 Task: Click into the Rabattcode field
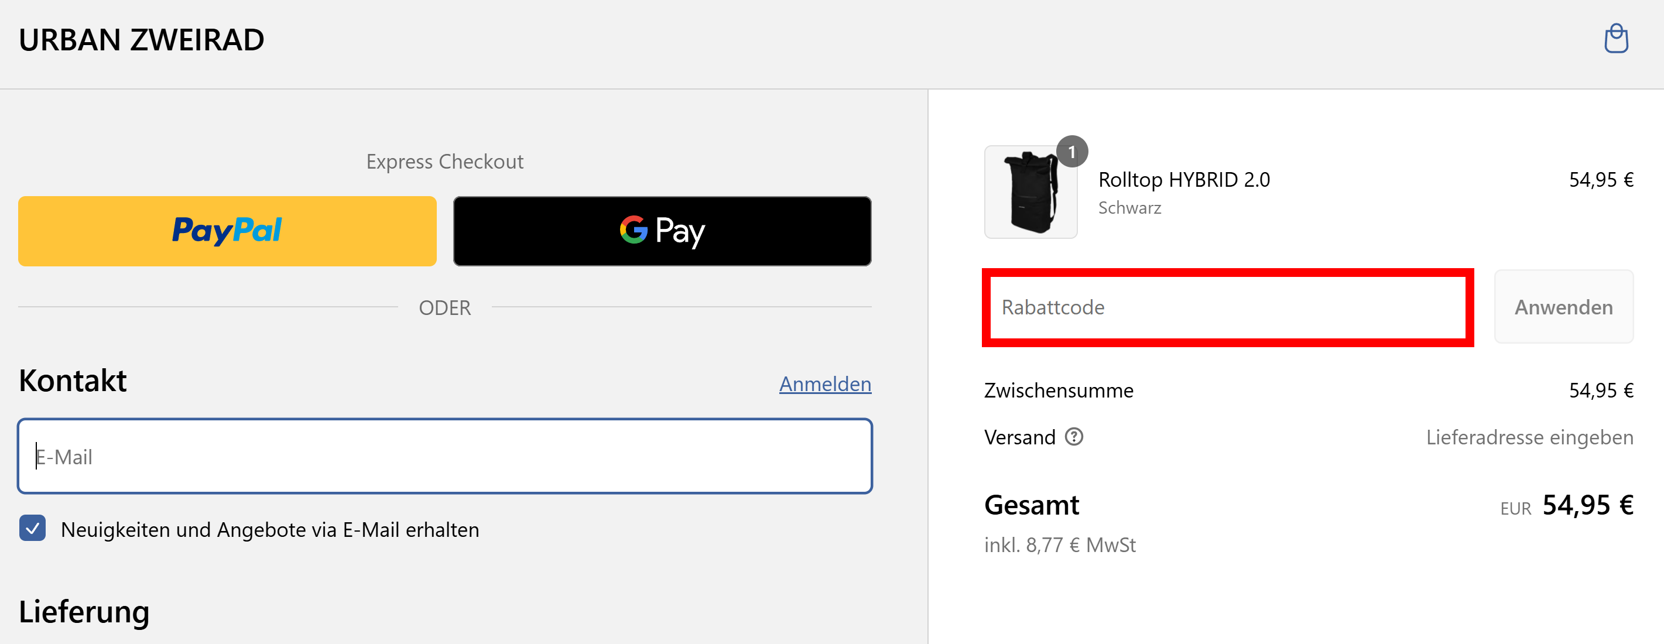click(x=1227, y=307)
